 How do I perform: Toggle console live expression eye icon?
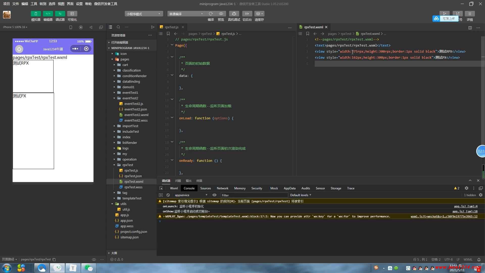click(x=214, y=195)
